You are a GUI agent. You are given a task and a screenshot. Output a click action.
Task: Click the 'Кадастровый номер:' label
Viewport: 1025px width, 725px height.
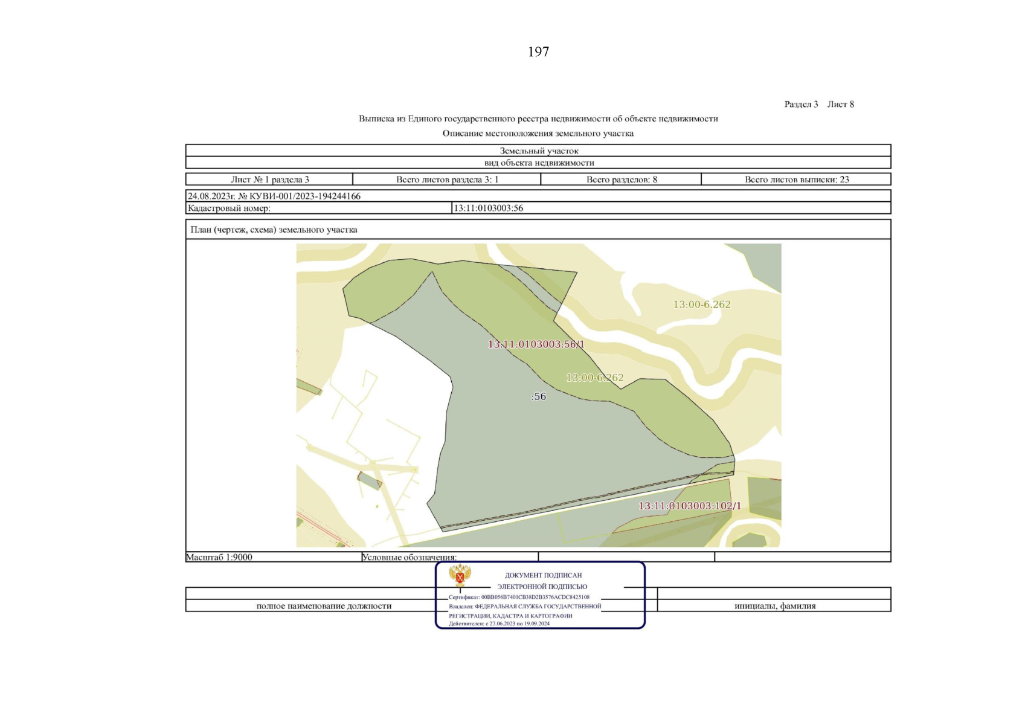229,208
